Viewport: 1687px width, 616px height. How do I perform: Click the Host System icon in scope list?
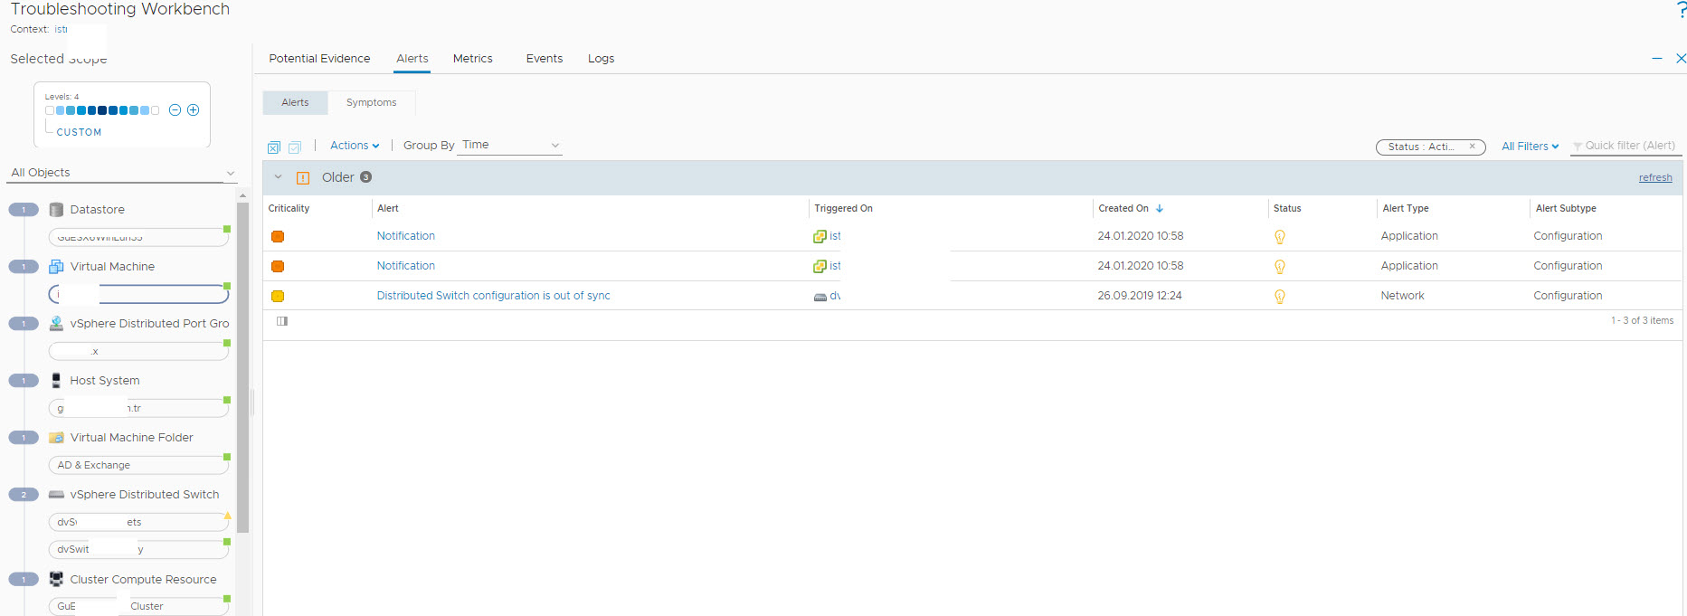(56, 381)
